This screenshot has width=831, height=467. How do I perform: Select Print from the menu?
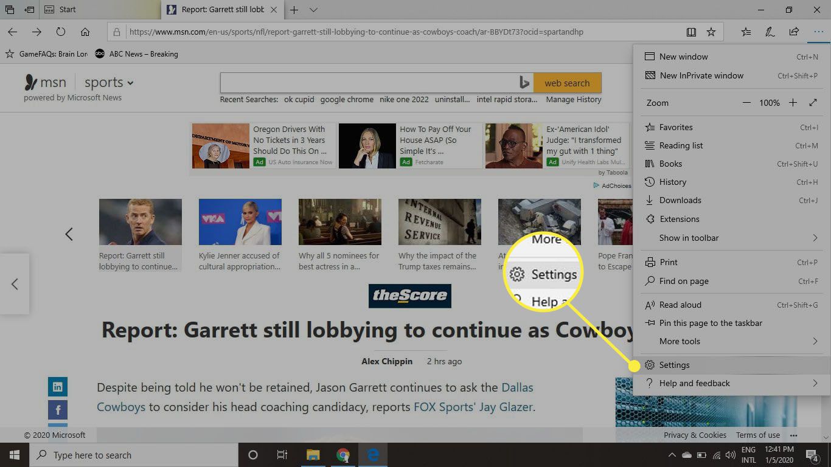pyautogui.click(x=732, y=262)
